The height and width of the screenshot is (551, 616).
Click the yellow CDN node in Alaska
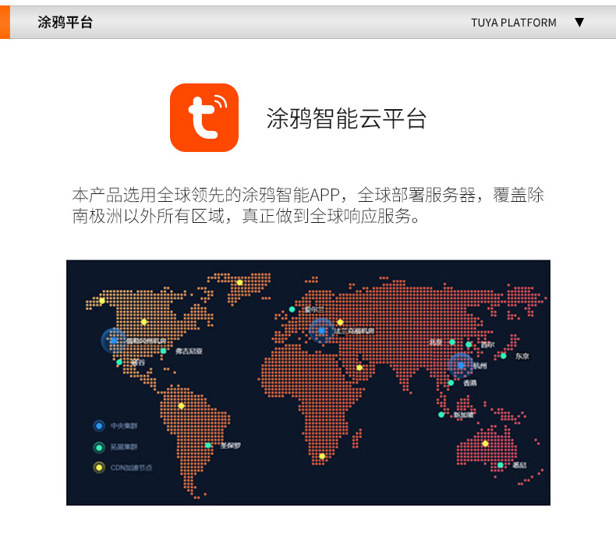point(101,301)
